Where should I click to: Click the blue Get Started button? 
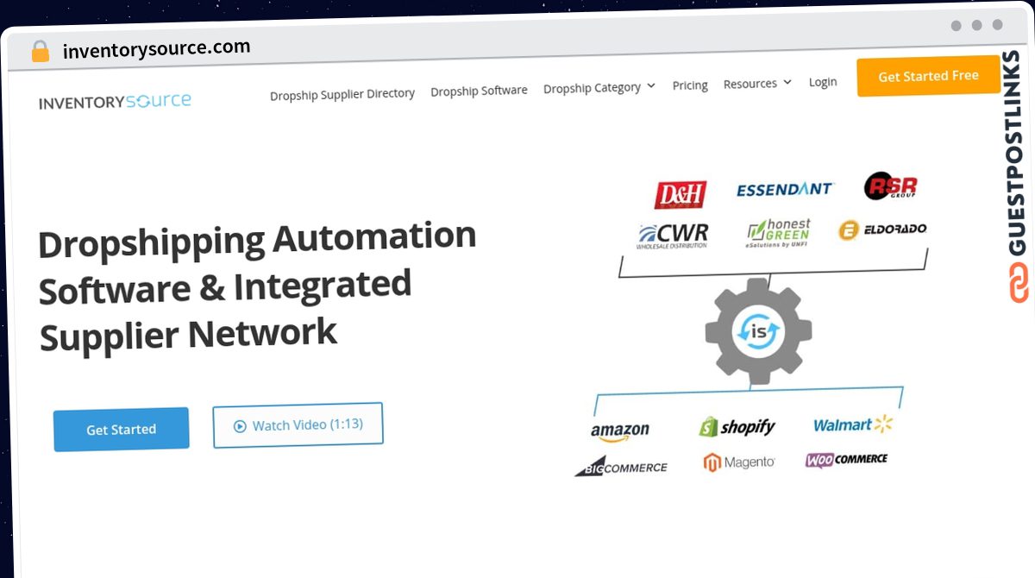(x=122, y=430)
